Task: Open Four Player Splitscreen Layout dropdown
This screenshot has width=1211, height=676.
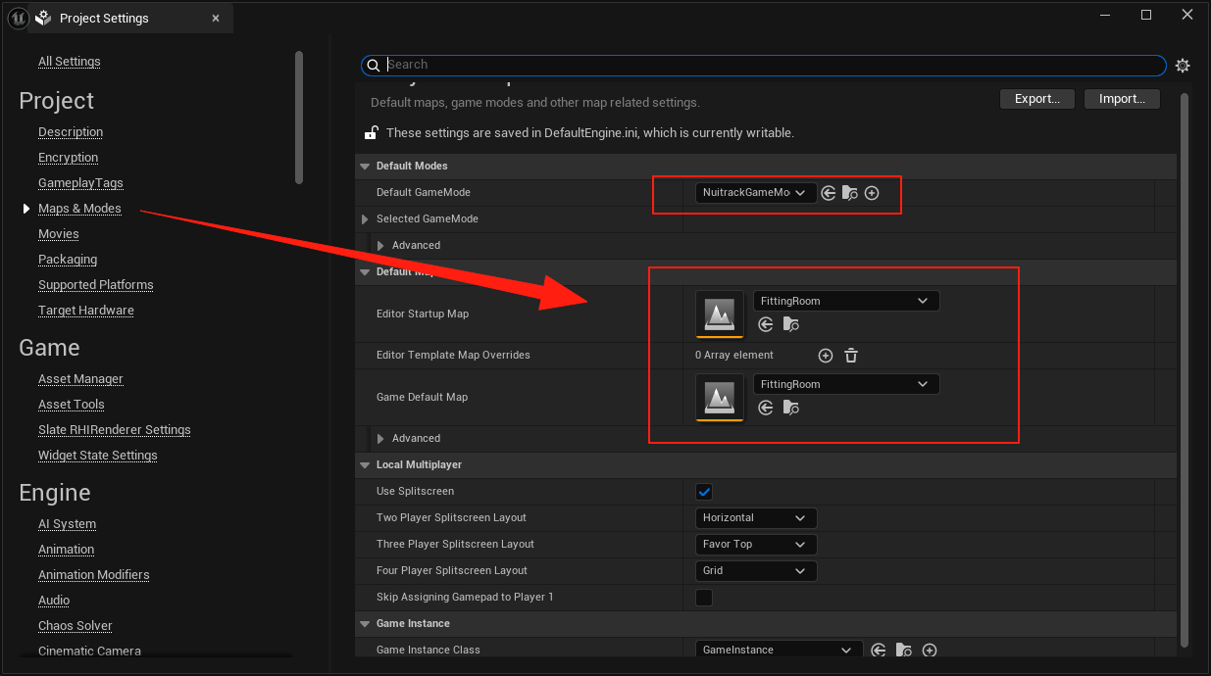Action: click(756, 570)
